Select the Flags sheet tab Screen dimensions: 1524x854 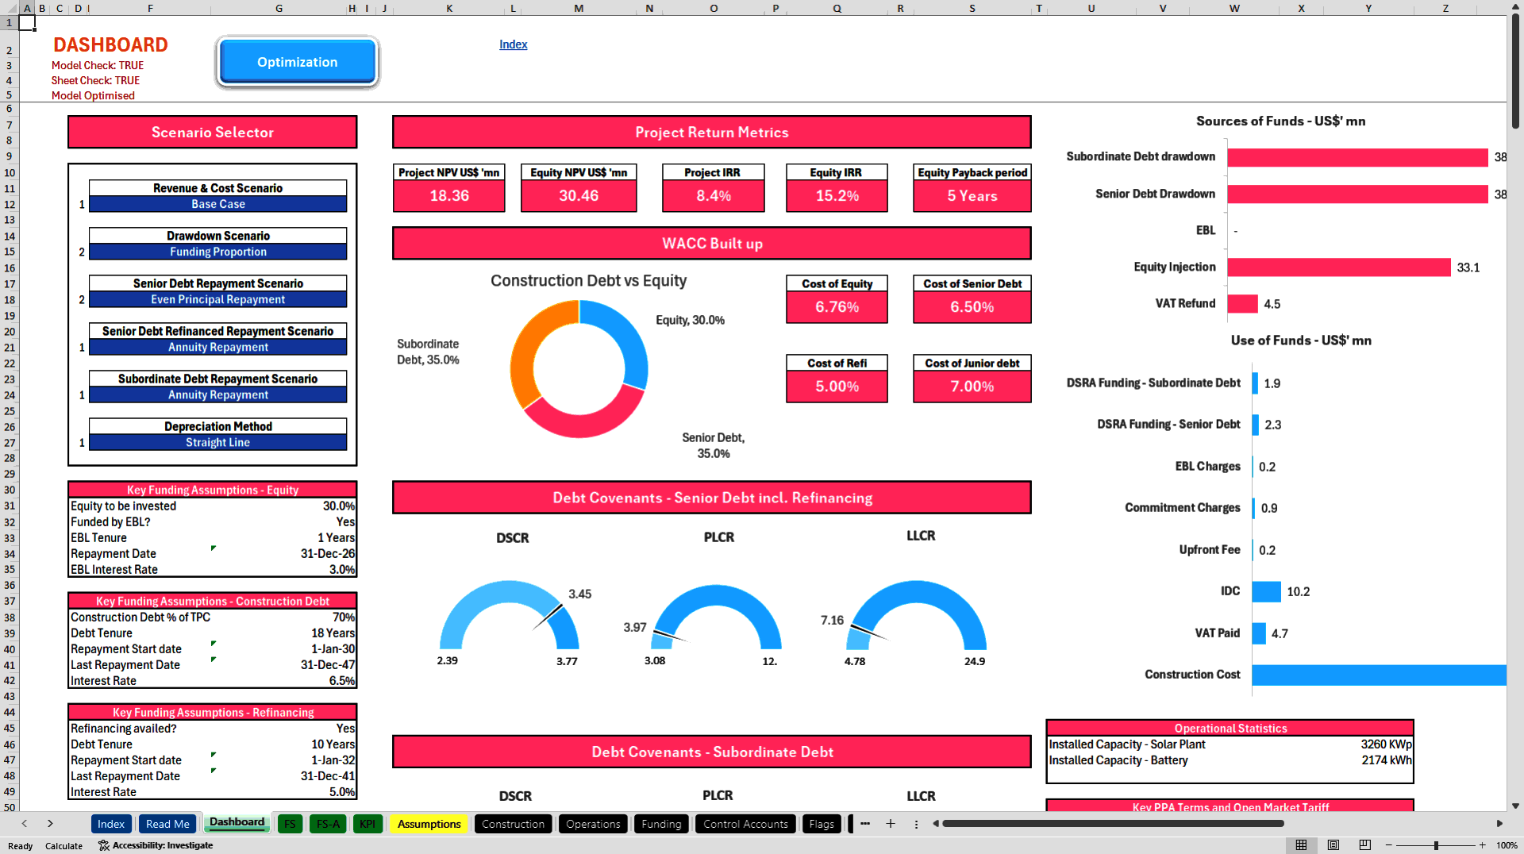(x=822, y=824)
